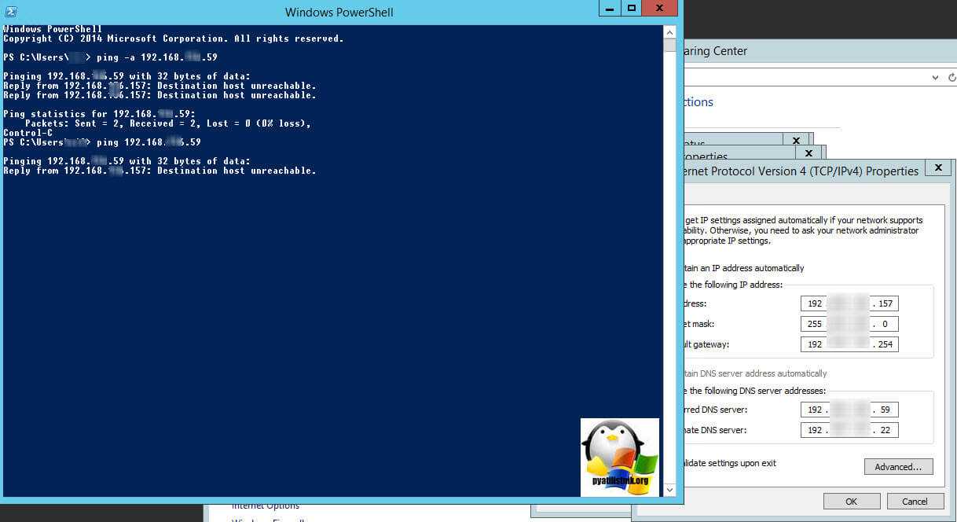Screen dimensions: 957x522
Task: Maximize the Windows PowerShell window
Action: click(631, 9)
